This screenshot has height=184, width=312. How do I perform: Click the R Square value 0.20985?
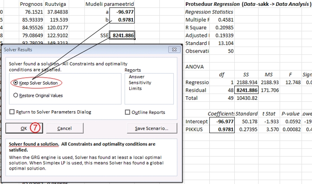222,27
